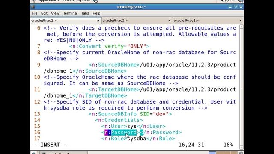
Task: Maximize the oracle@rac1 terminal window
Action: 235,7
